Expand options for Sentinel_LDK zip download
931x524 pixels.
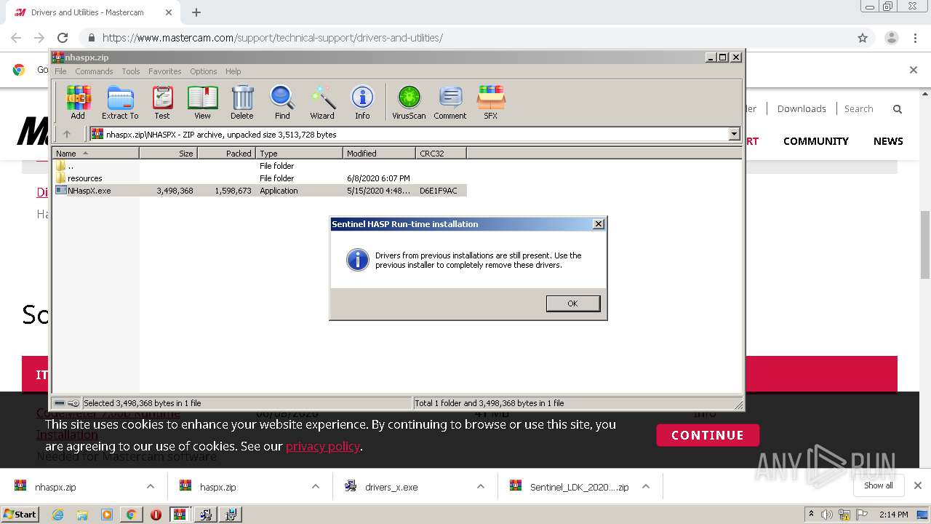click(645, 487)
